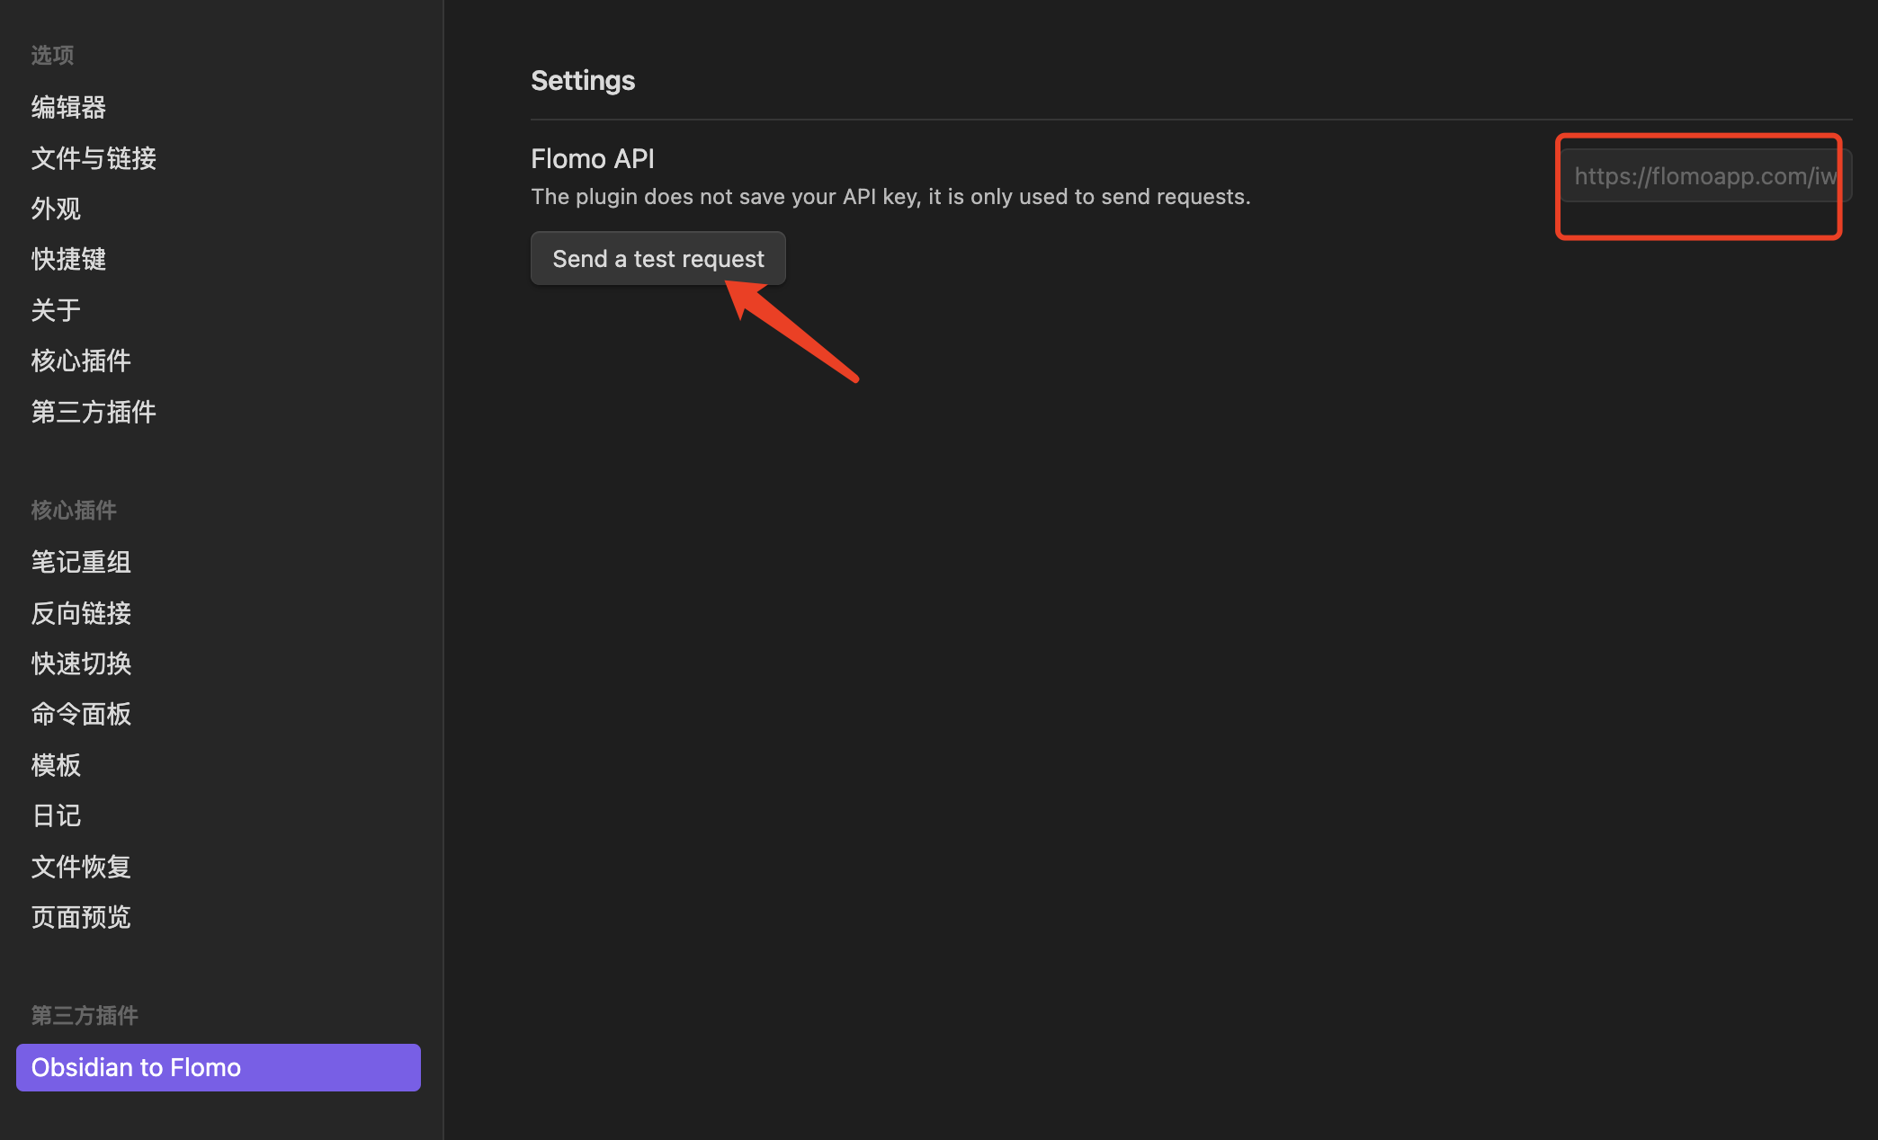Open the 编辑器 settings section
Image resolution: width=1878 pixels, height=1140 pixels.
[68, 108]
